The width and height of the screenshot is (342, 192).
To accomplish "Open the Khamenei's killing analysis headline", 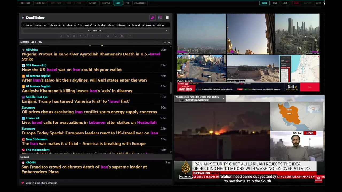I will point(77,91).
